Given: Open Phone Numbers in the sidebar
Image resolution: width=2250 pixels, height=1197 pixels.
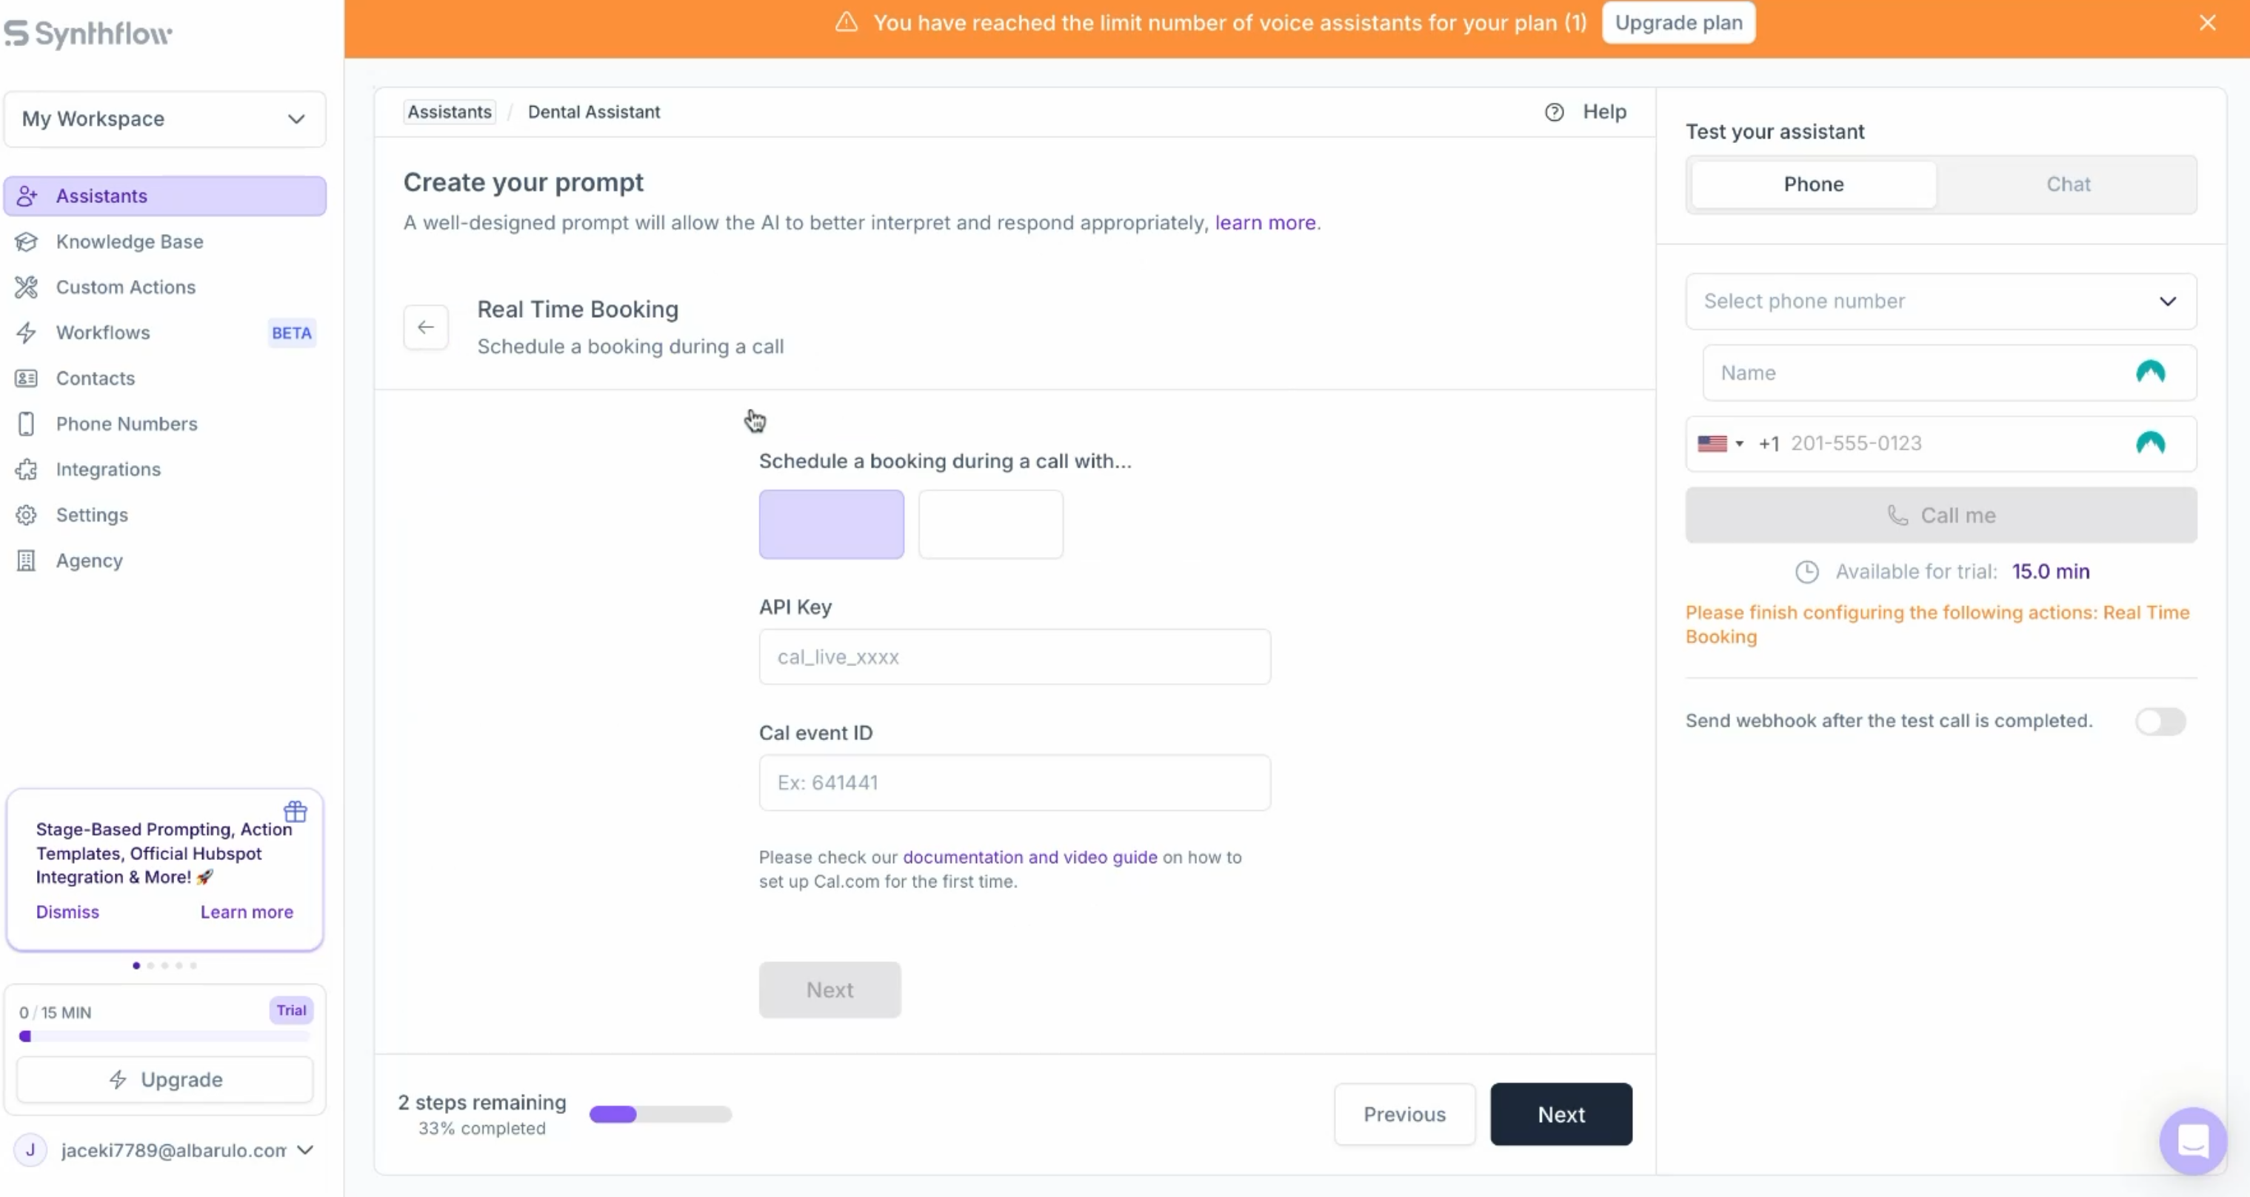Looking at the screenshot, I should pos(127,424).
